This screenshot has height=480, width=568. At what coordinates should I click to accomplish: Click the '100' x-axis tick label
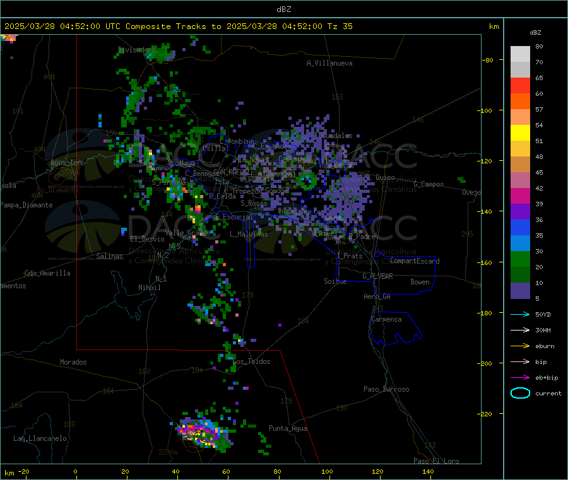[x=327, y=471]
